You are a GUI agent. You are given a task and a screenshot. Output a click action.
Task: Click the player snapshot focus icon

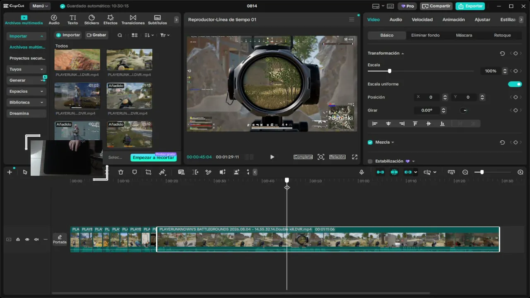[321, 157]
